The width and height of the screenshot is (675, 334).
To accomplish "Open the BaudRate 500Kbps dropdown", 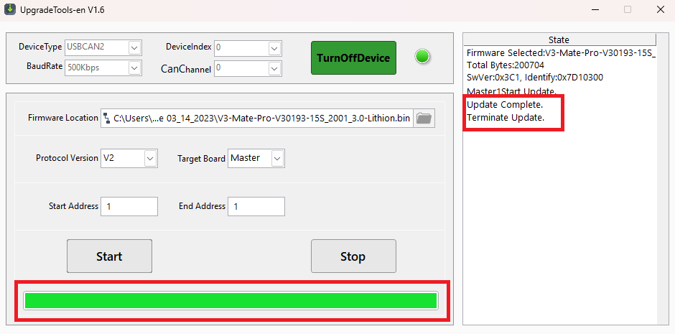I will pyautogui.click(x=135, y=68).
